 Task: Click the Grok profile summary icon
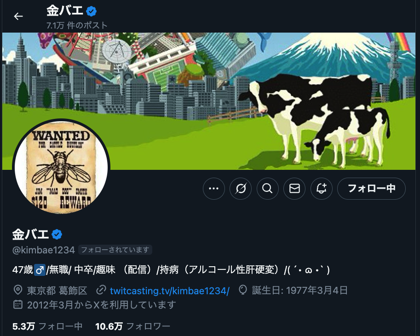click(x=241, y=189)
